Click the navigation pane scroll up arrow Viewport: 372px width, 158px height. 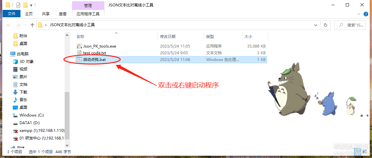67,35
